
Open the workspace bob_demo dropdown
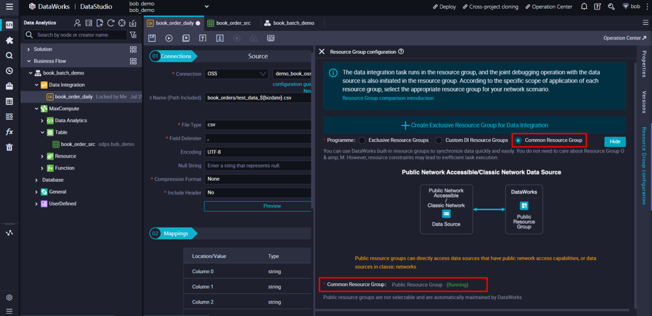tap(206, 7)
